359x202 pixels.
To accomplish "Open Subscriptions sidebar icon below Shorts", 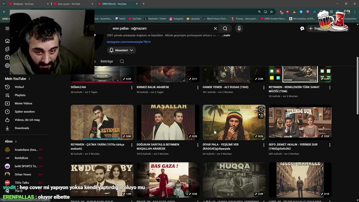I will pyautogui.click(x=7, y=57).
